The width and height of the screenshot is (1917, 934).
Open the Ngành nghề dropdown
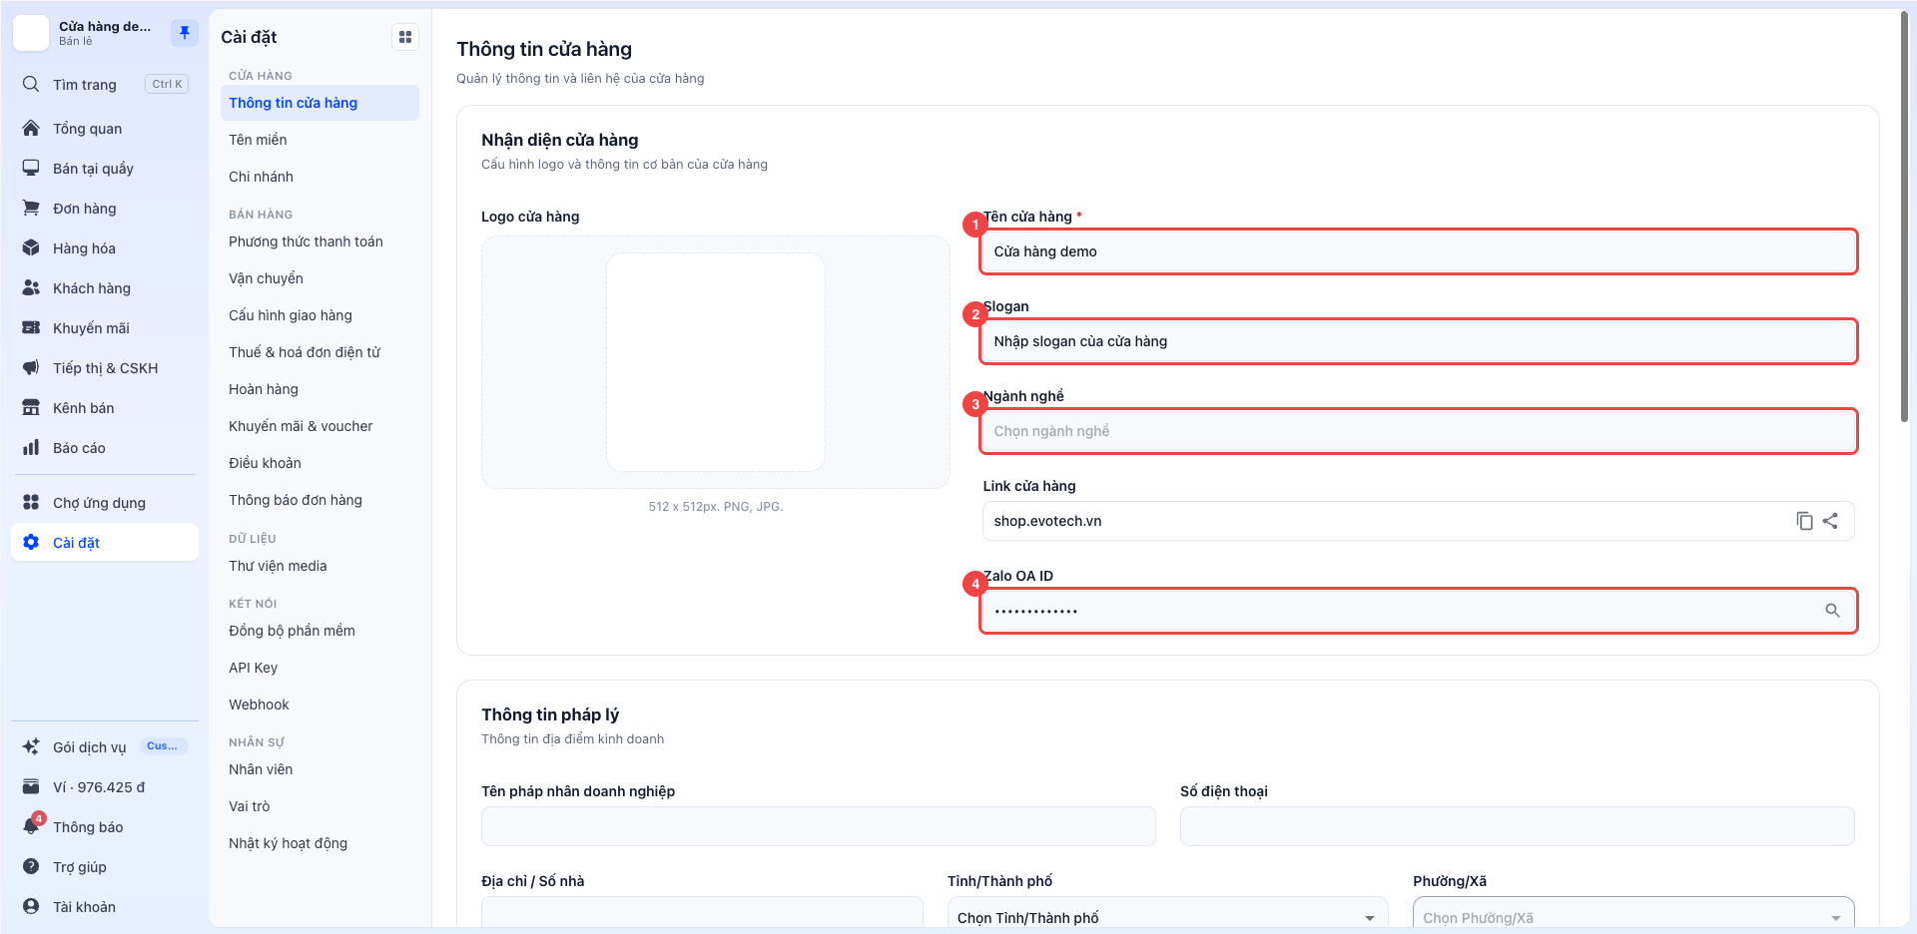(1419, 431)
